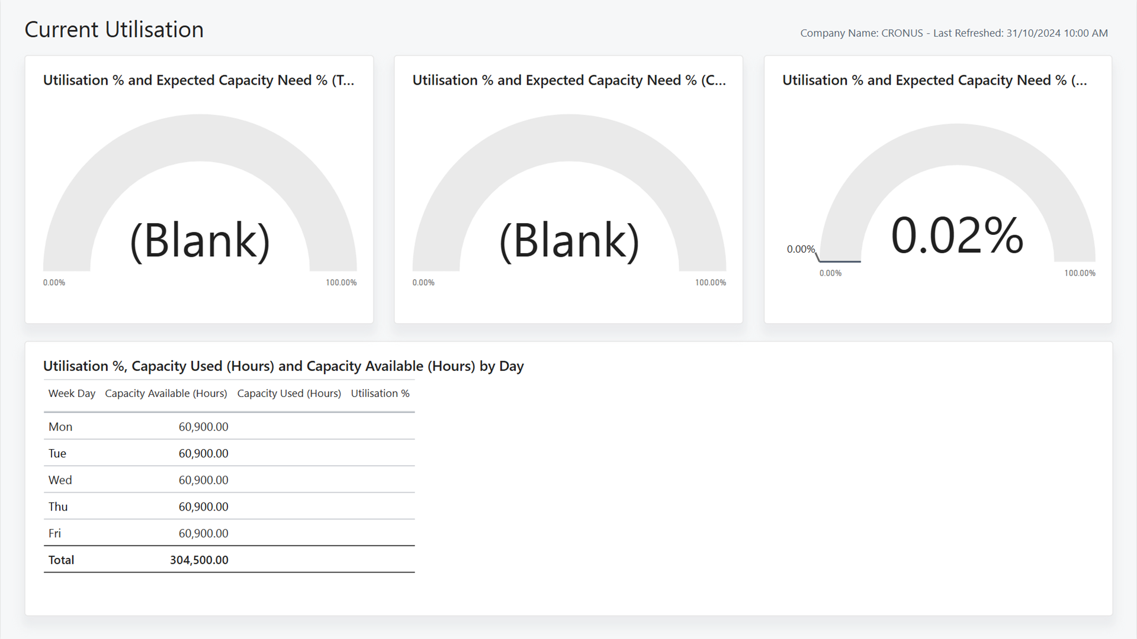Select the Thu row in table
1137x639 pixels.
click(229, 506)
